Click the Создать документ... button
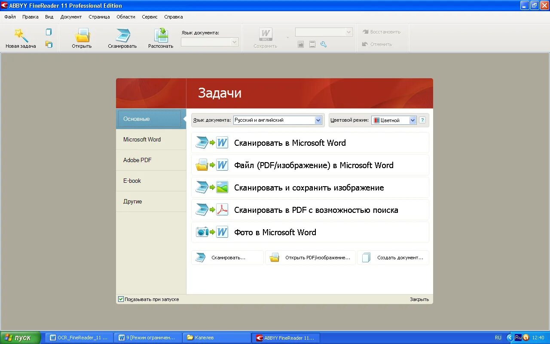This screenshot has width=550, height=344. [x=393, y=258]
